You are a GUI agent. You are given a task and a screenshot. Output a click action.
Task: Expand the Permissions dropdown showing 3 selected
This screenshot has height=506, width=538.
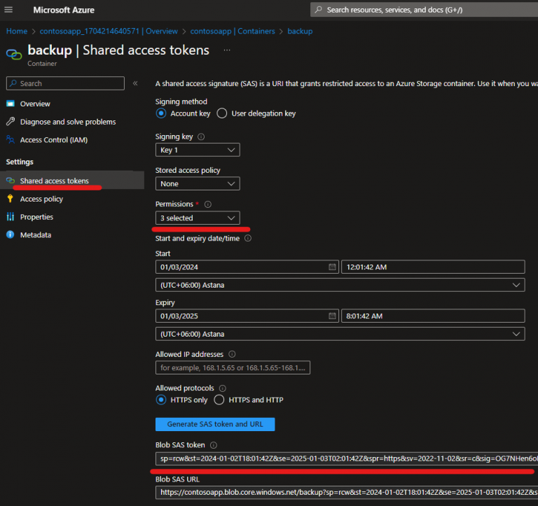point(198,218)
